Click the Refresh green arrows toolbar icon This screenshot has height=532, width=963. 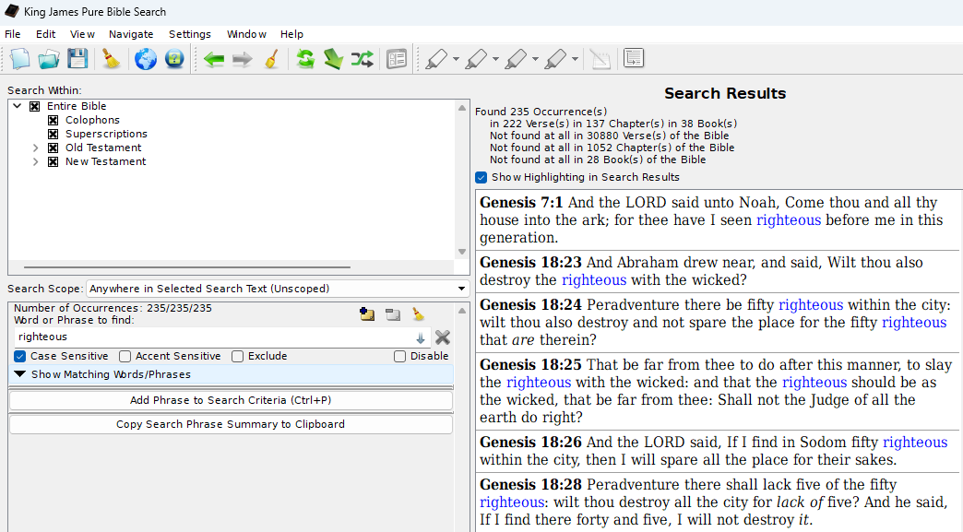pyautogui.click(x=305, y=59)
